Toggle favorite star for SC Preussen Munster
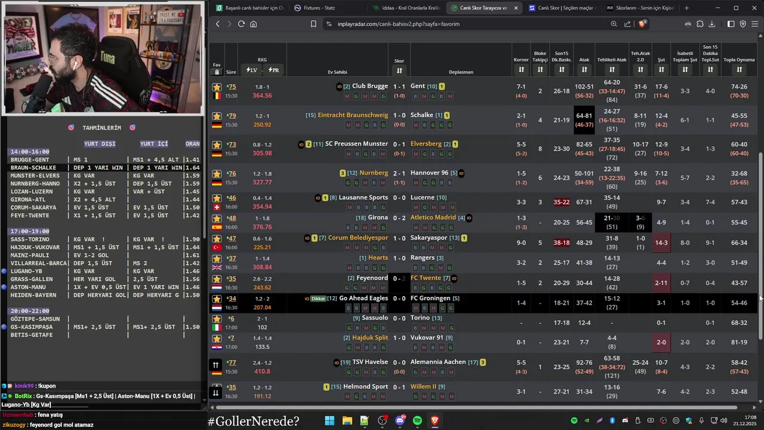Image resolution: width=764 pixels, height=430 pixels. click(217, 145)
